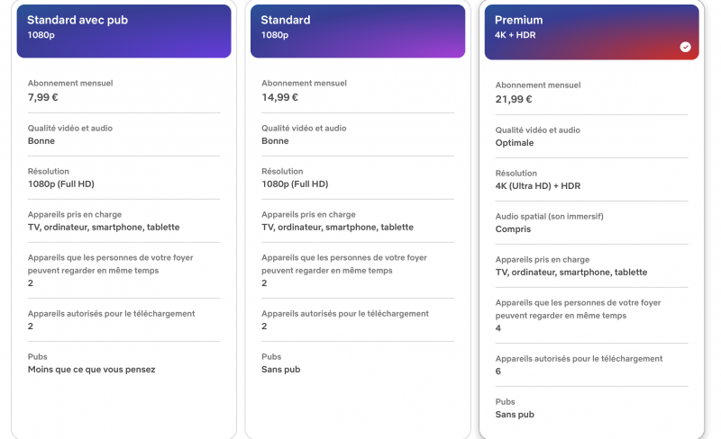Click the 21,99 € monthly price

coord(514,99)
